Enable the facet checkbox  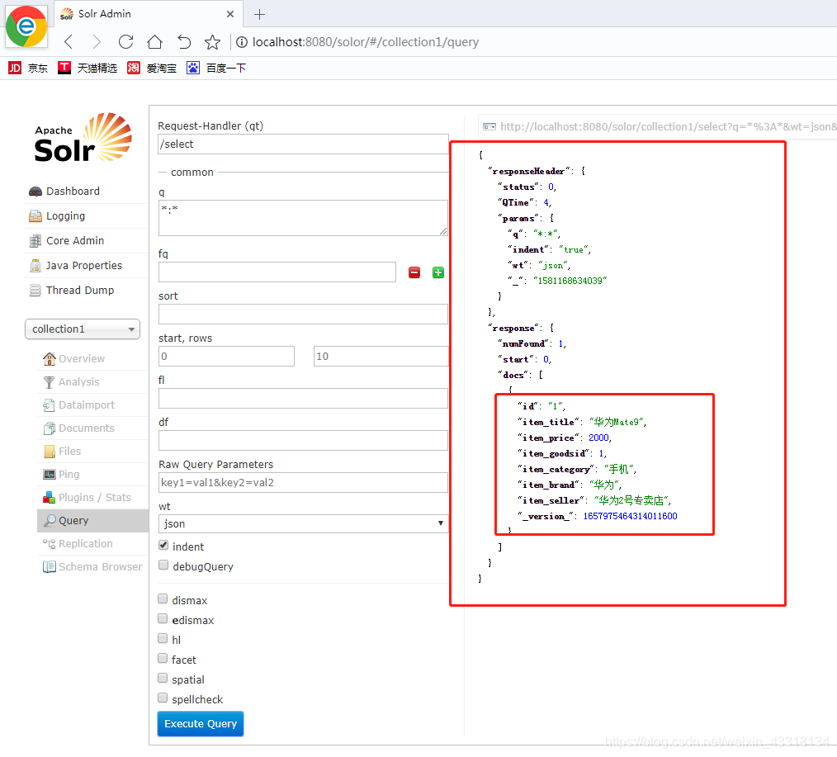163,657
